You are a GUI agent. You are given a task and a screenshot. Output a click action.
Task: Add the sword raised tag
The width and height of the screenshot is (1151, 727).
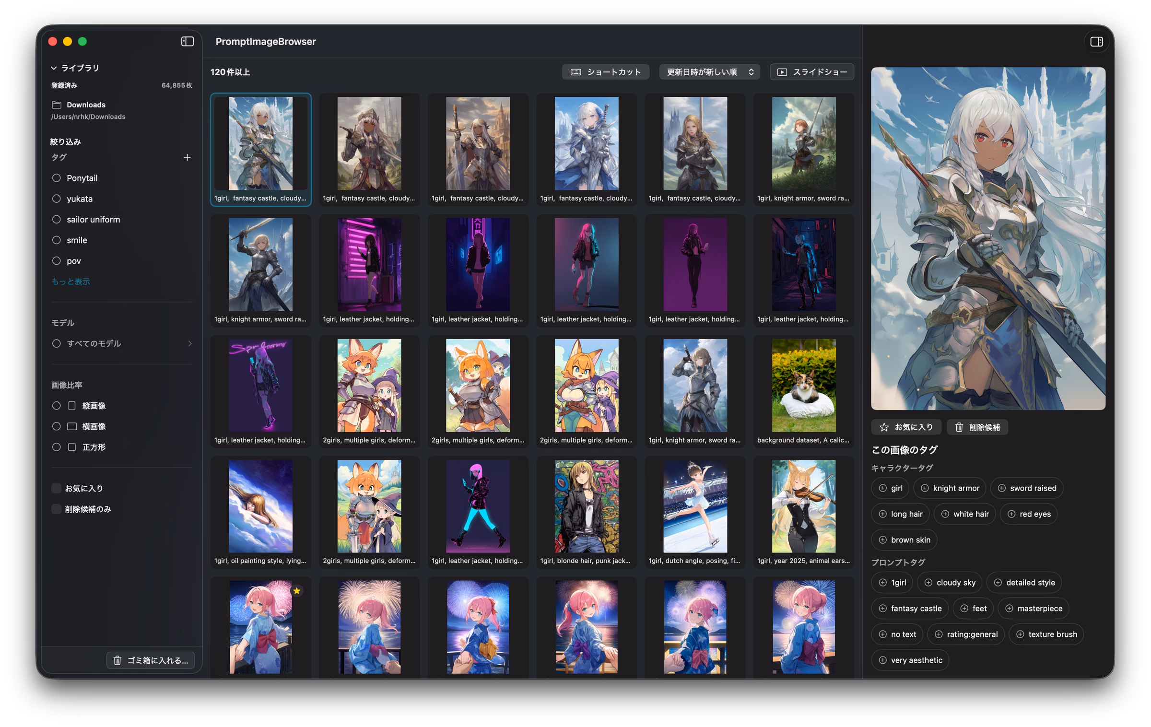tap(1026, 488)
